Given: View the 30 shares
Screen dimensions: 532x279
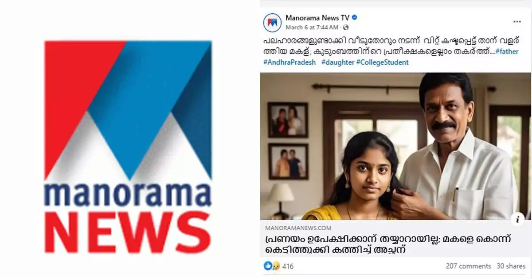Looking at the screenshot, I should tap(511, 266).
